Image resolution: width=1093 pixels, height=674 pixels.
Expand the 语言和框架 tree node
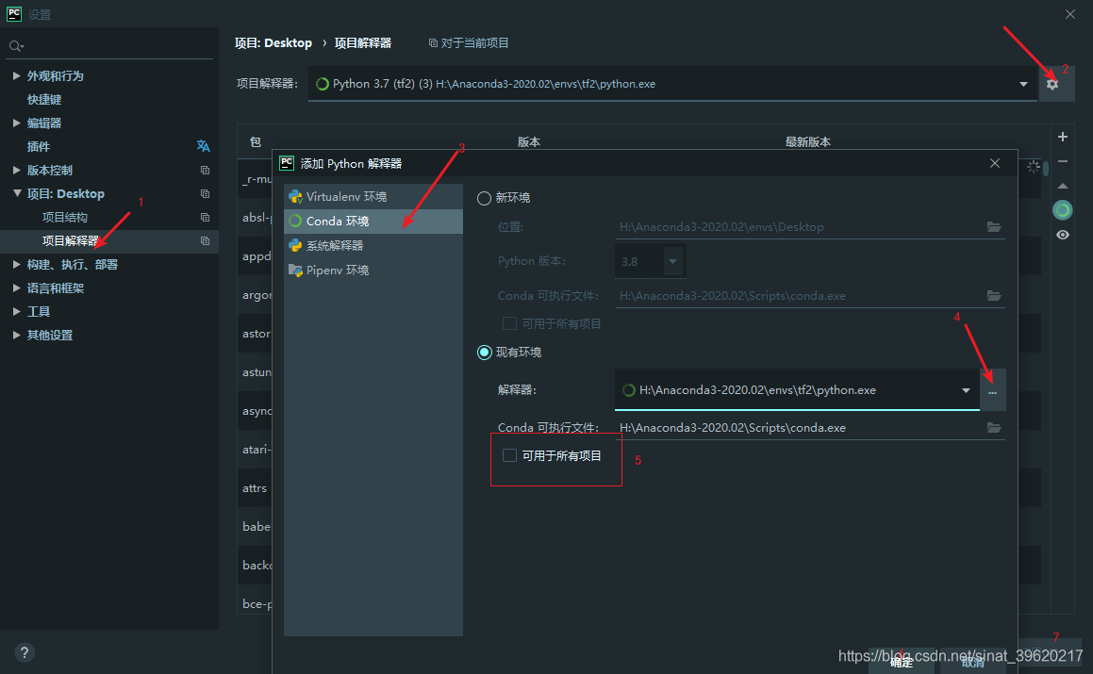[x=16, y=288]
